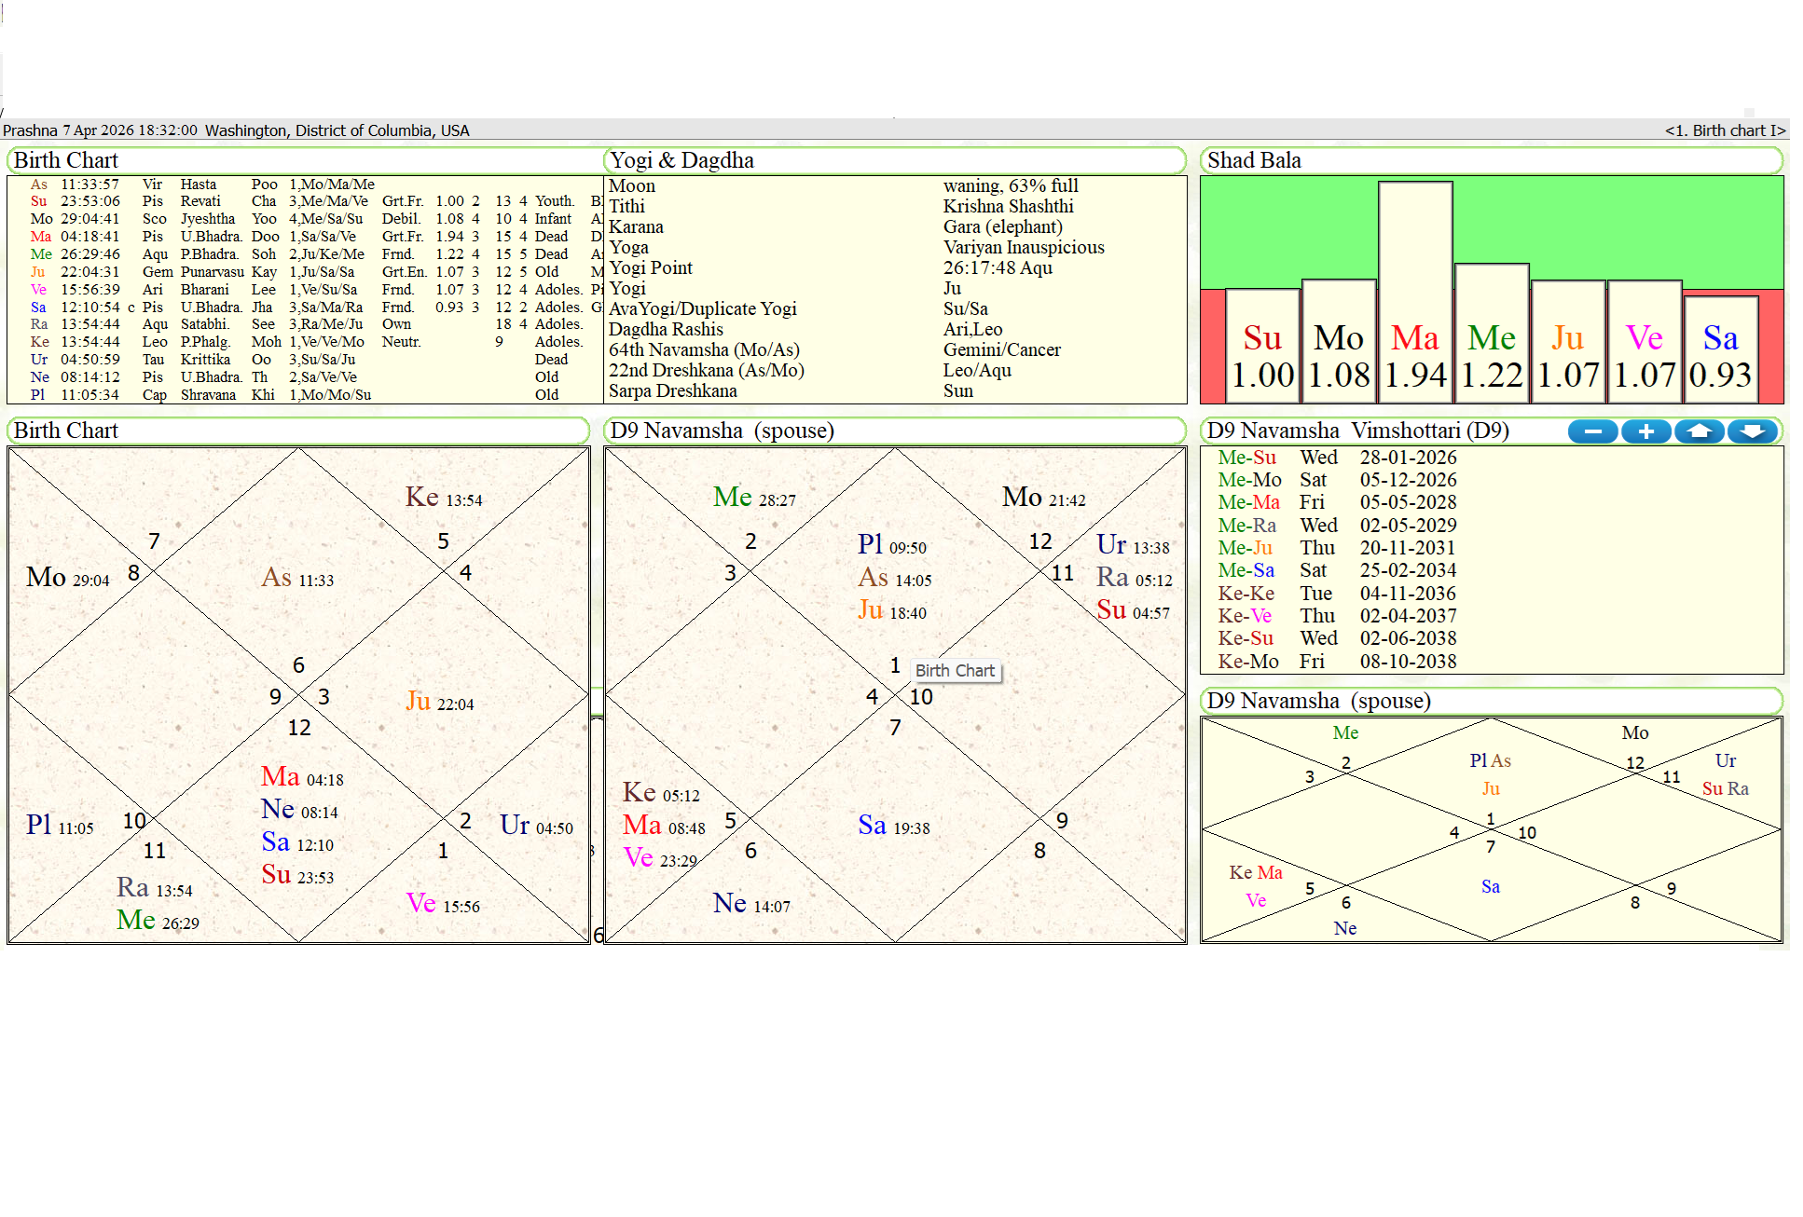Click the Saturn 0.93 bar in Shad Bala
This screenshot has height=1217, width=1803.
(1720, 350)
